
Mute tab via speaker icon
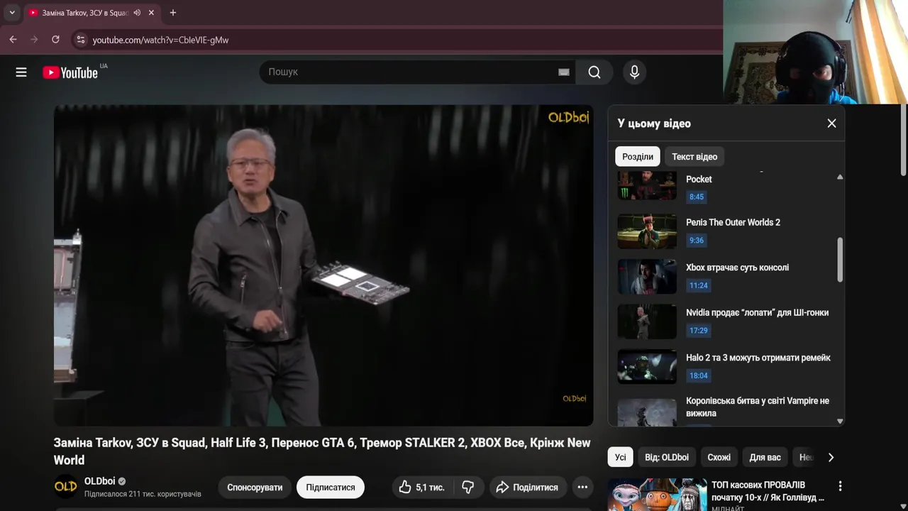[137, 13]
